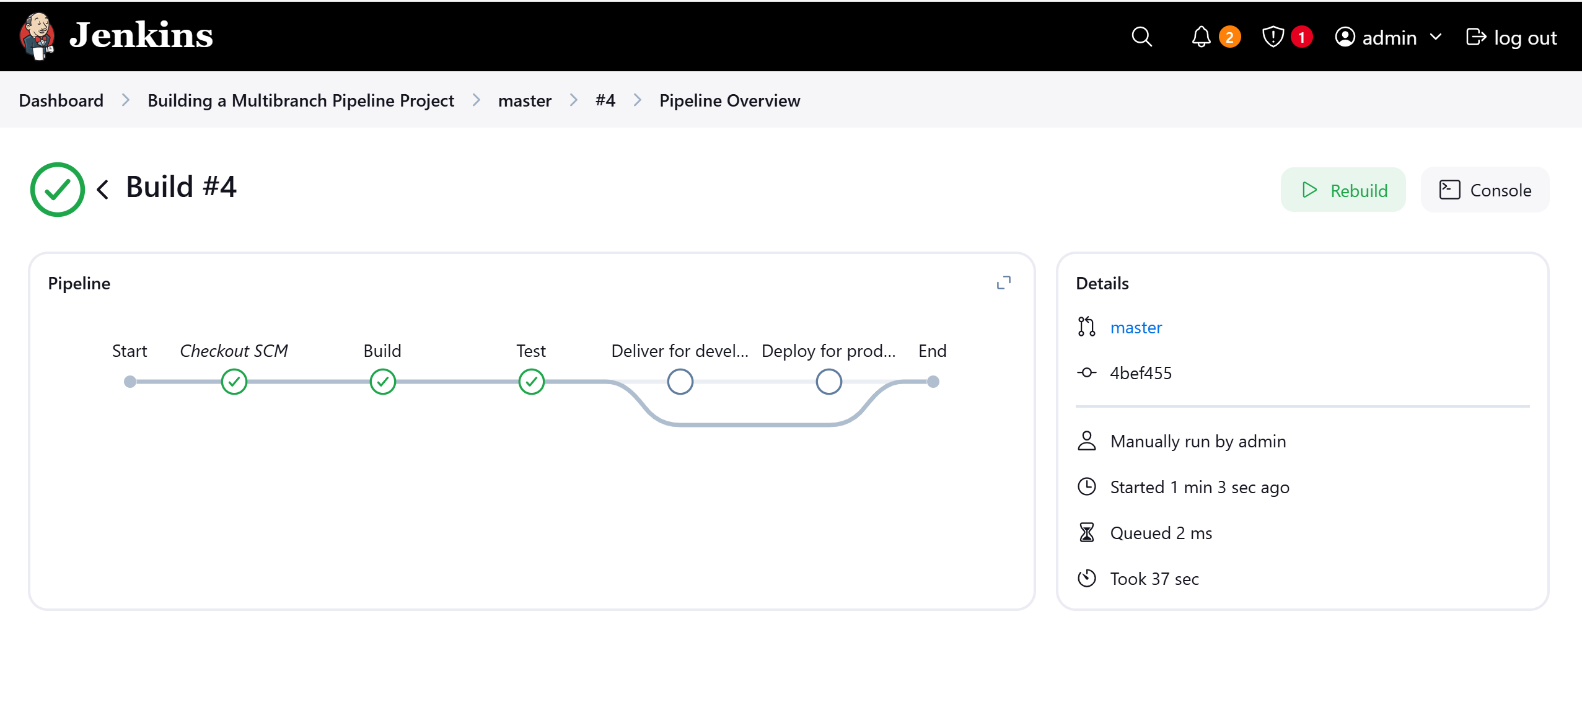Expand the chevron after Dashboard breadcrumb

click(x=126, y=100)
